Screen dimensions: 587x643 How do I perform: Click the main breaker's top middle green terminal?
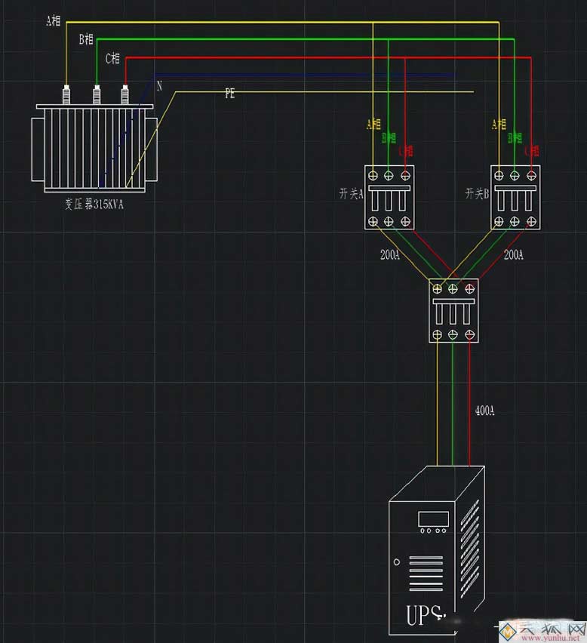tap(453, 289)
